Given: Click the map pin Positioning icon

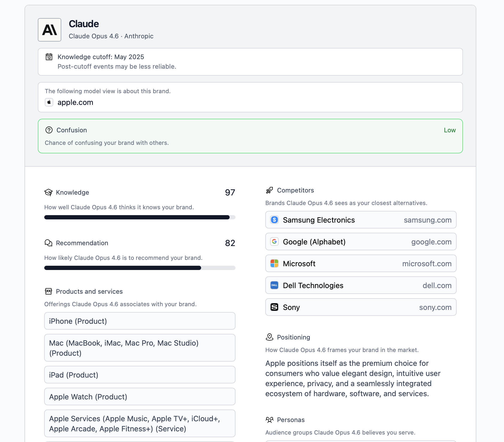Looking at the screenshot, I should (269, 337).
